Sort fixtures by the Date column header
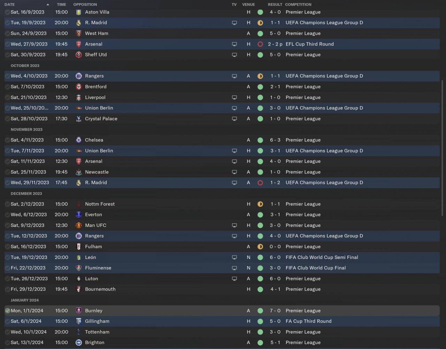446x349 pixels. [x=10, y=5]
